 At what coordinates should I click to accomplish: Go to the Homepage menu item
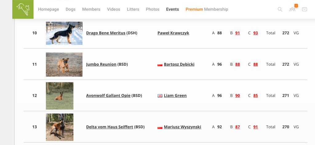pos(48,9)
